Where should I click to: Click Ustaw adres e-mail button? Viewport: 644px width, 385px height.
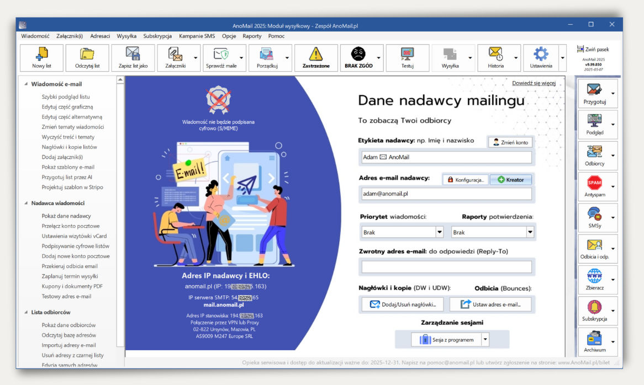tap(490, 304)
